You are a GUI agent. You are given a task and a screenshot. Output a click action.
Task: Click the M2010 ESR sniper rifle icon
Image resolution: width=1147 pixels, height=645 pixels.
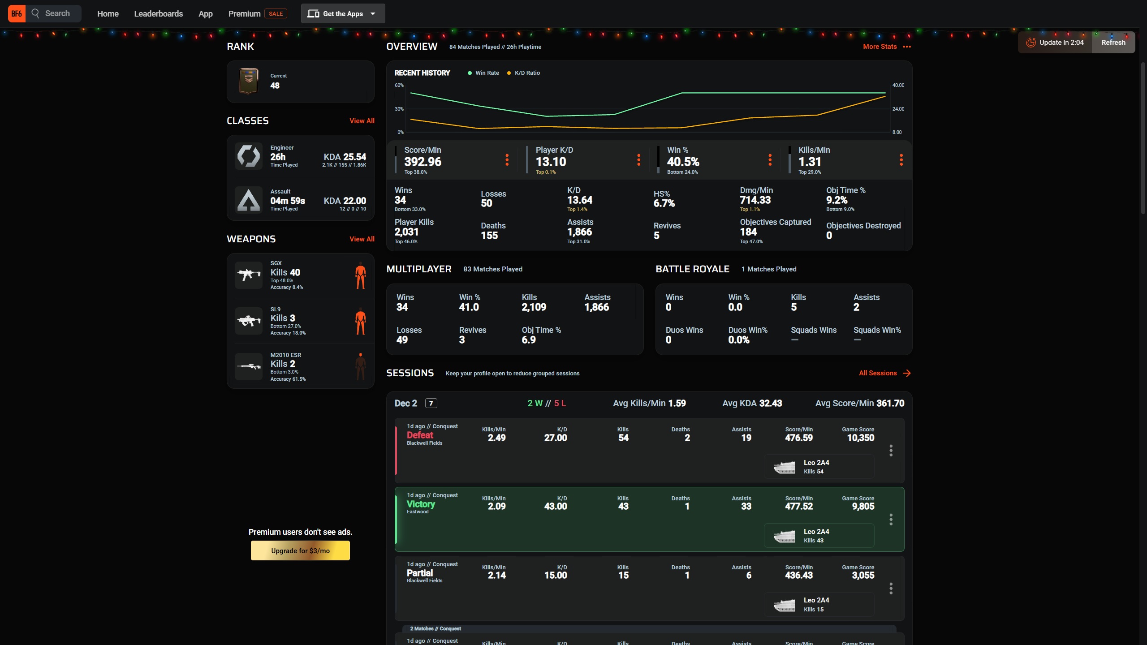point(249,366)
